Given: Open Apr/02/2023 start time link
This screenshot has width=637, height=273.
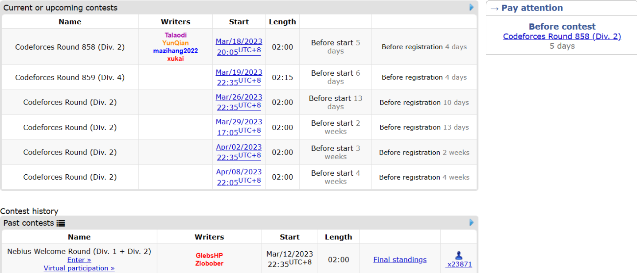Looking at the screenshot, I should tap(239, 151).
